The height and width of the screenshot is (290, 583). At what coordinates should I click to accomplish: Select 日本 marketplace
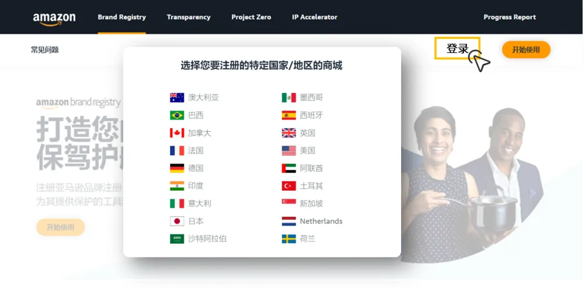(196, 221)
